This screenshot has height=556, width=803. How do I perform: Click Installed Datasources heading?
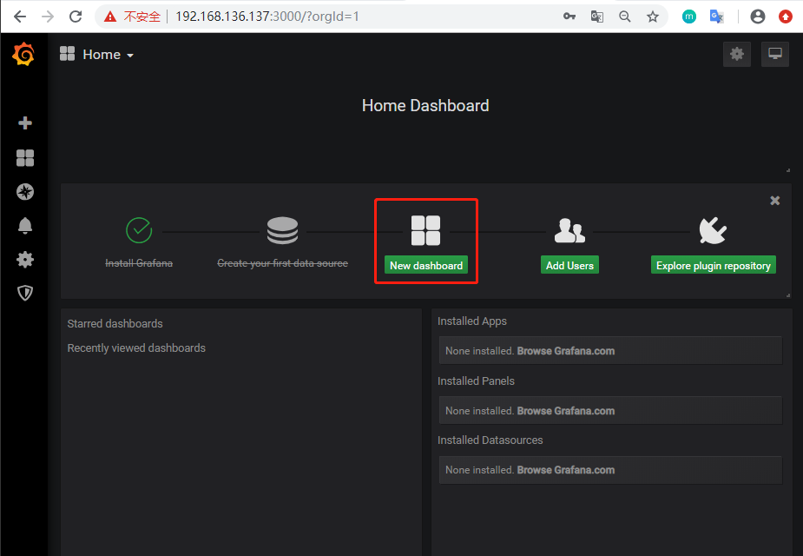click(490, 440)
